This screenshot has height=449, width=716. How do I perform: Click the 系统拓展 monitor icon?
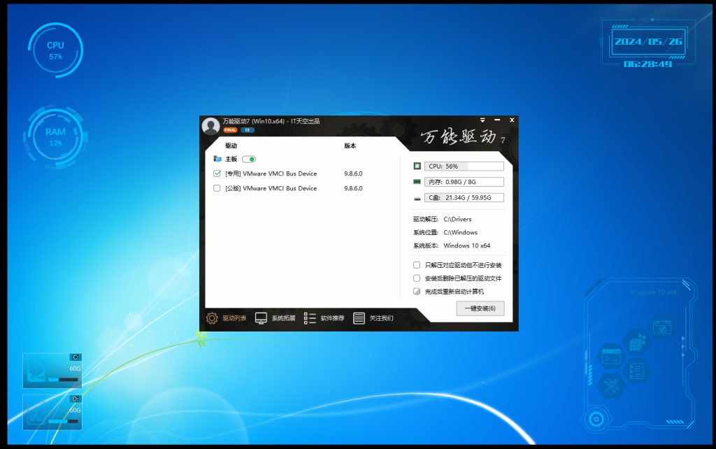261,318
